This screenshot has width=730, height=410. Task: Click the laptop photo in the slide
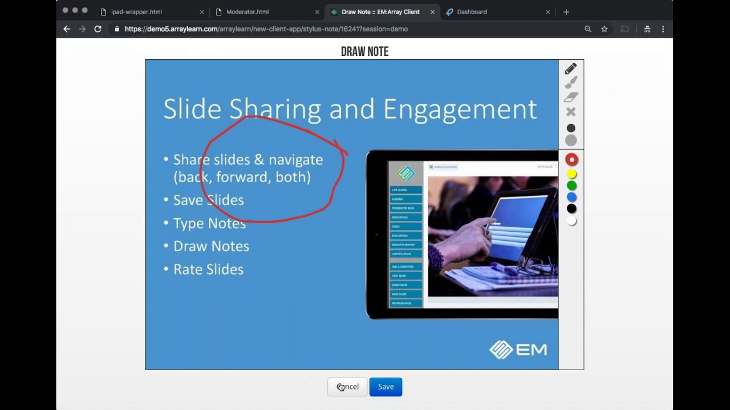point(493,236)
